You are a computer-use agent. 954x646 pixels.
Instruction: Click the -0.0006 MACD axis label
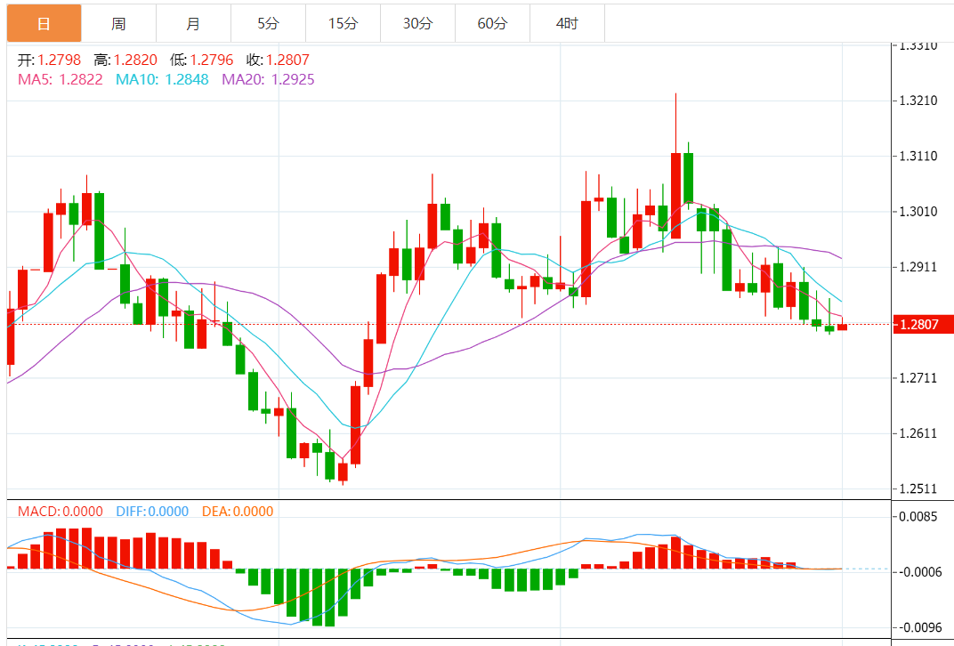[x=920, y=572]
